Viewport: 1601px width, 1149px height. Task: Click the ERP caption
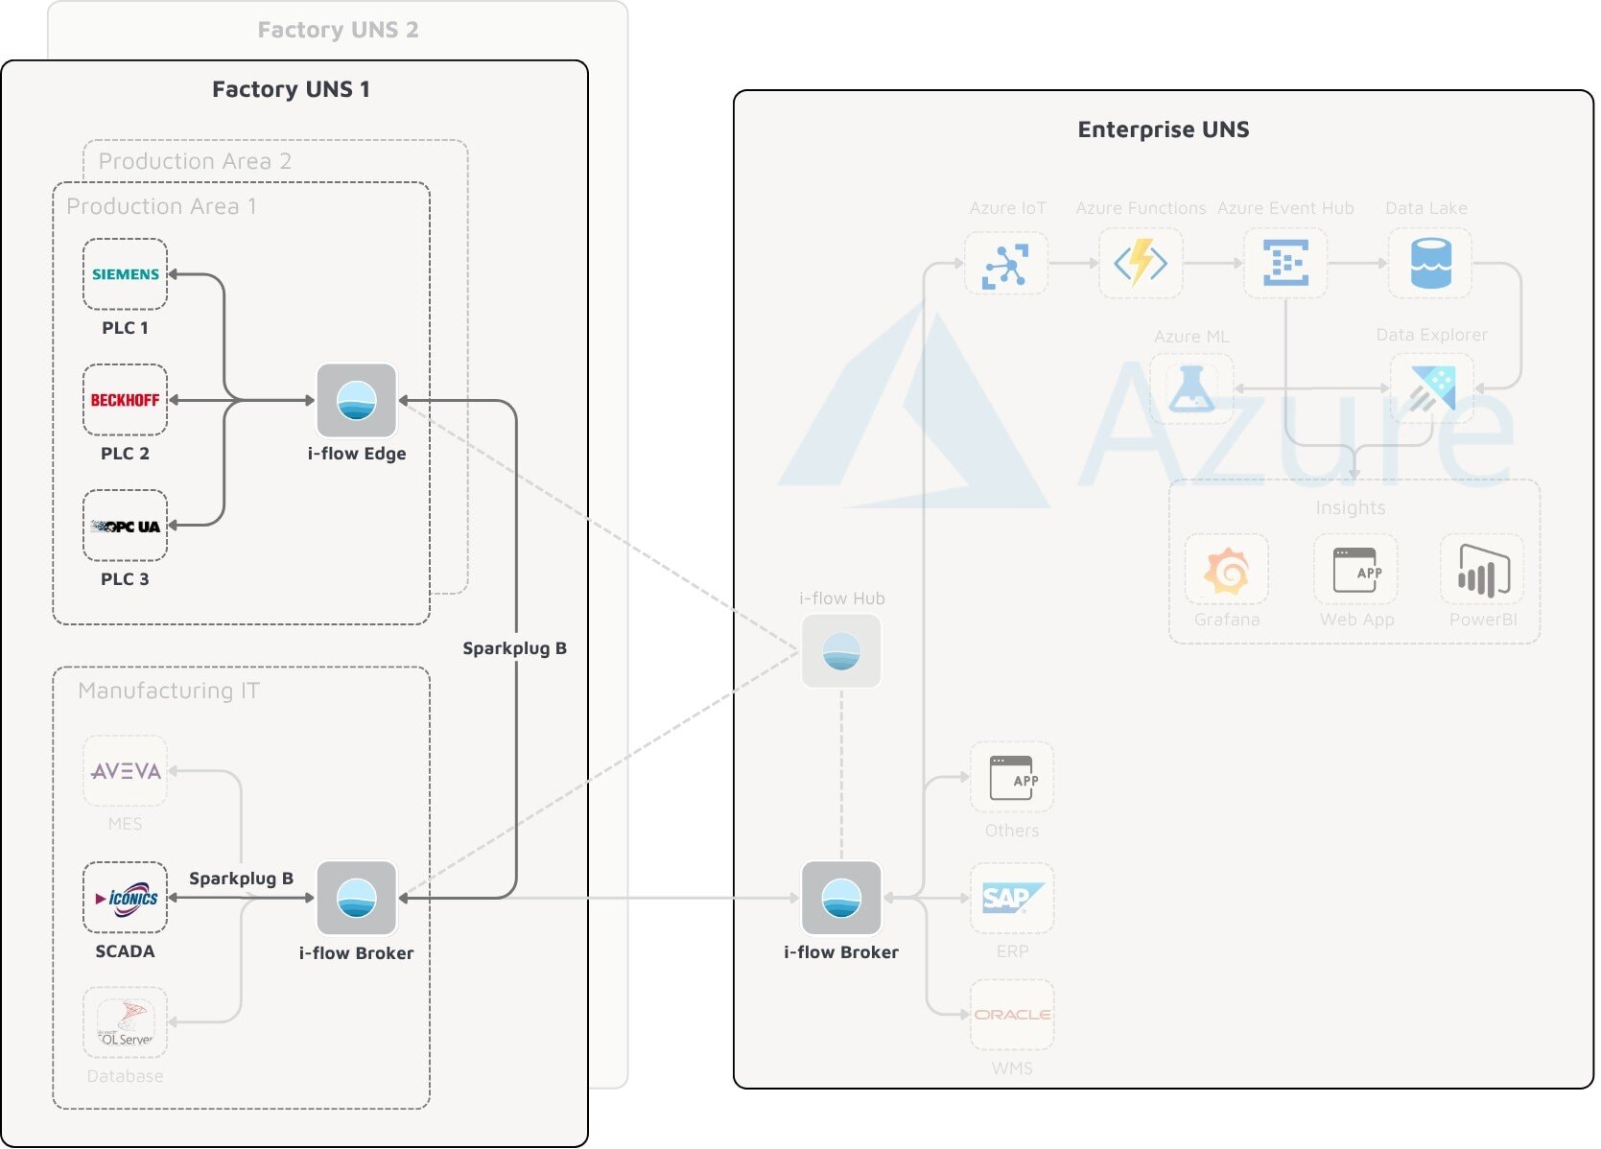tap(1012, 951)
